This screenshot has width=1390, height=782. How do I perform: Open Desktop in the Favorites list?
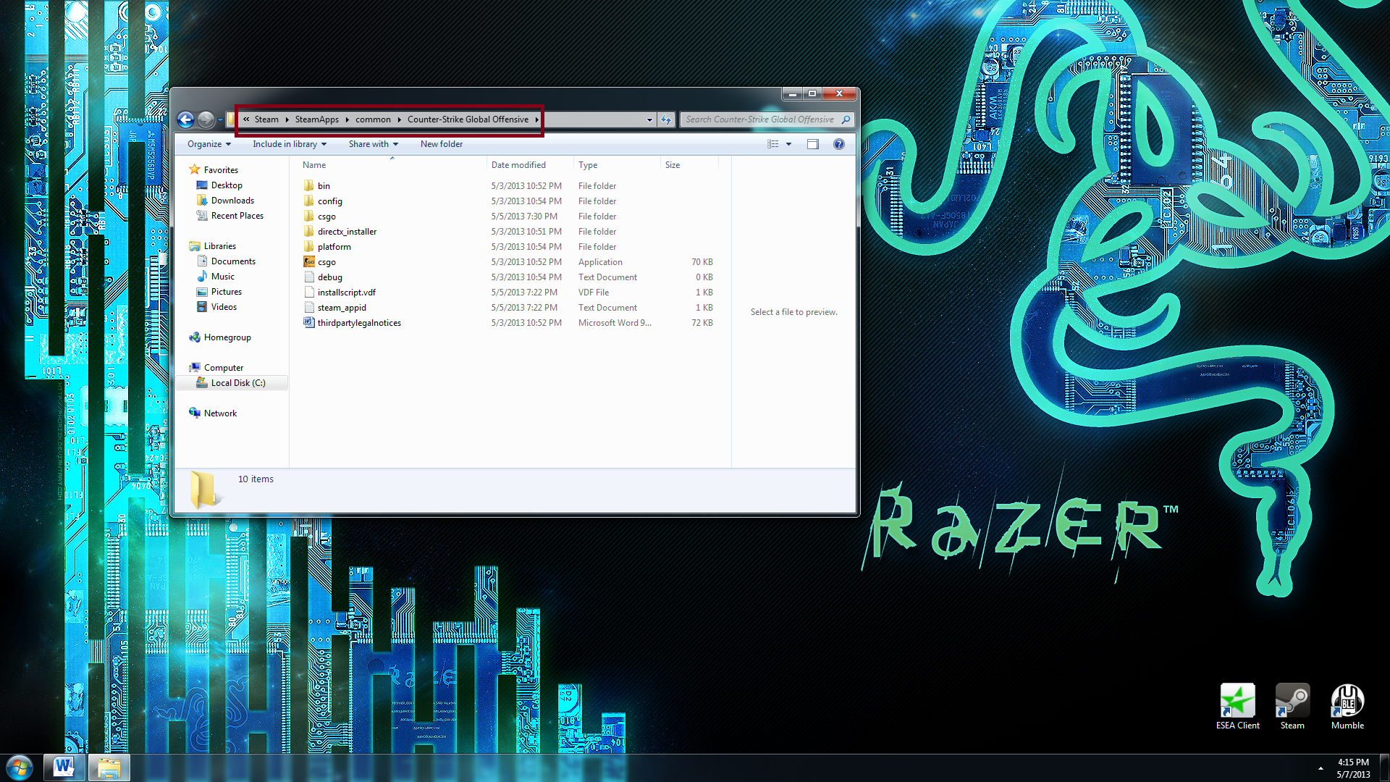pos(226,185)
